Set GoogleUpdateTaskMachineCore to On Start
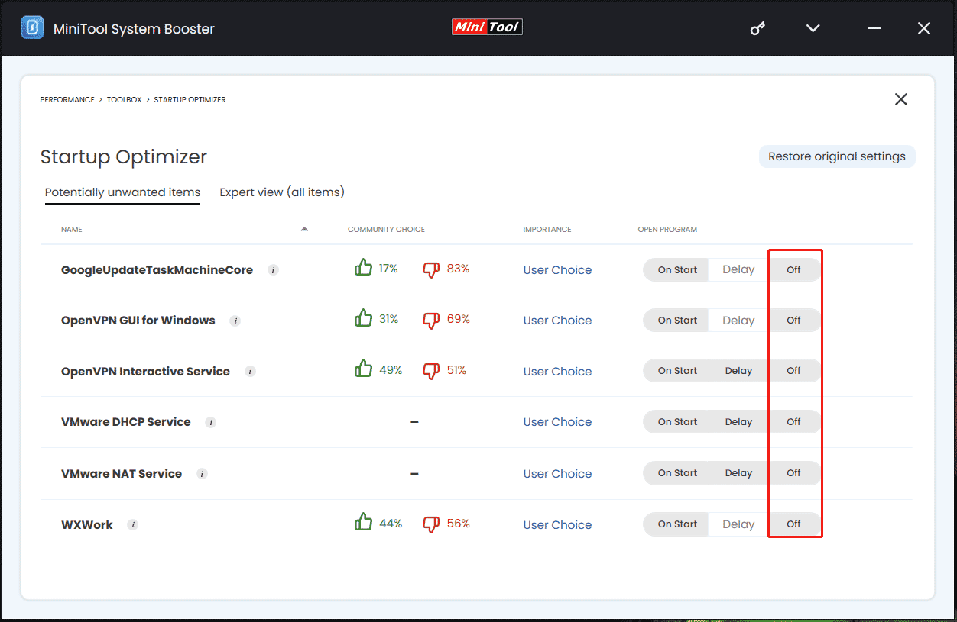Image resolution: width=957 pixels, height=622 pixels. coord(677,269)
